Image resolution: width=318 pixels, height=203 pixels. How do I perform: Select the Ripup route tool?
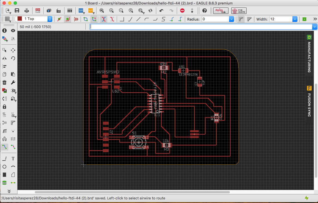pos(13,147)
